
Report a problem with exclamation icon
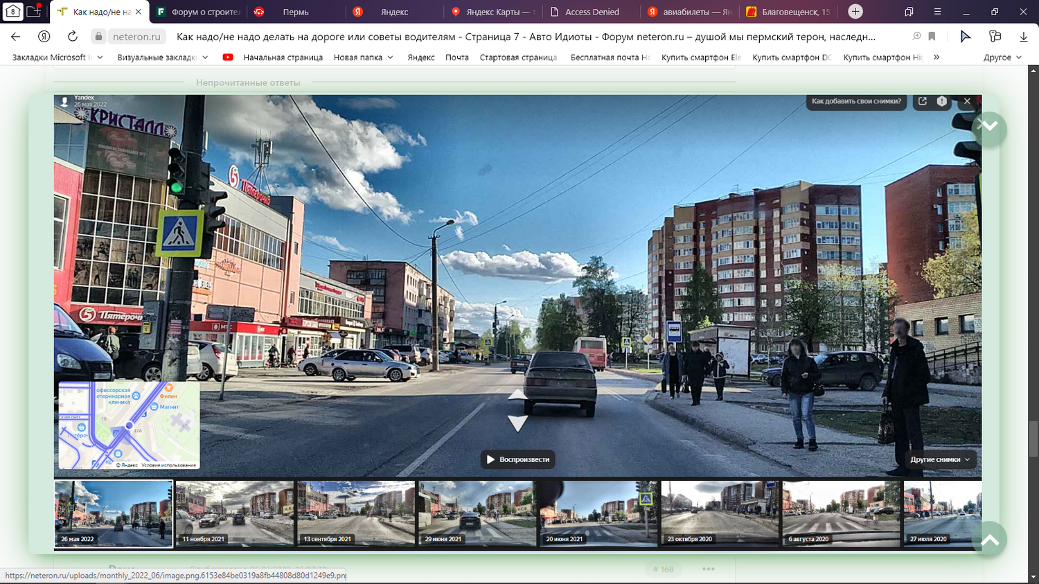[942, 101]
